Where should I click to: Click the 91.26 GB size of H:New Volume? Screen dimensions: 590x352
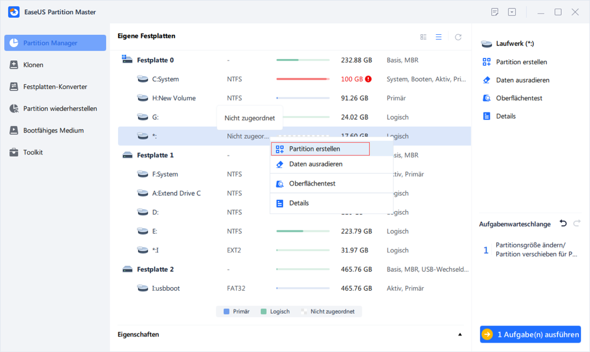click(355, 98)
